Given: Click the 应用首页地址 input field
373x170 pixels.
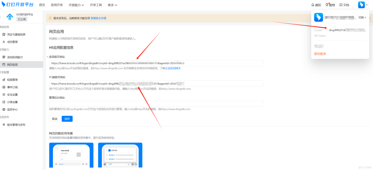Looking at the screenshot, I should 156,63.
